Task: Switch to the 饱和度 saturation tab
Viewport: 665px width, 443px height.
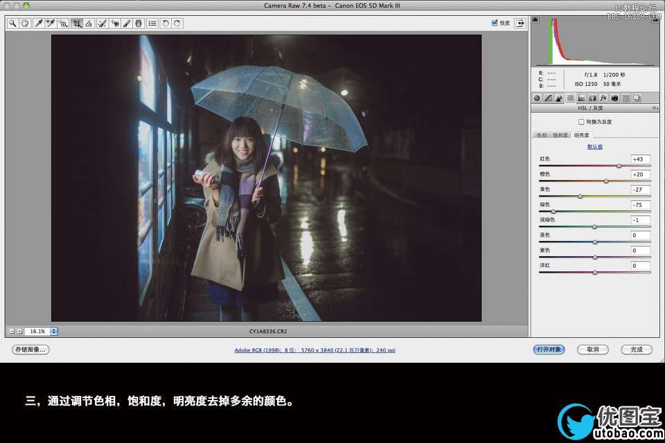Action: point(560,135)
